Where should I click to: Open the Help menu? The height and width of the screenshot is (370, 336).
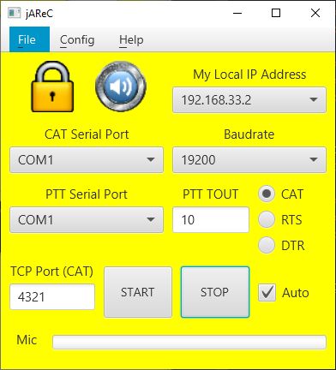pyautogui.click(x=131, y=39)
